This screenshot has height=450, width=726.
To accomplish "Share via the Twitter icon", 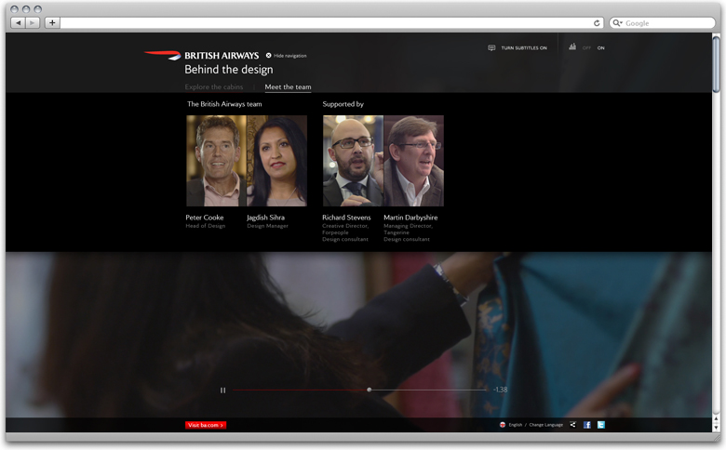I will pos(601,425).
